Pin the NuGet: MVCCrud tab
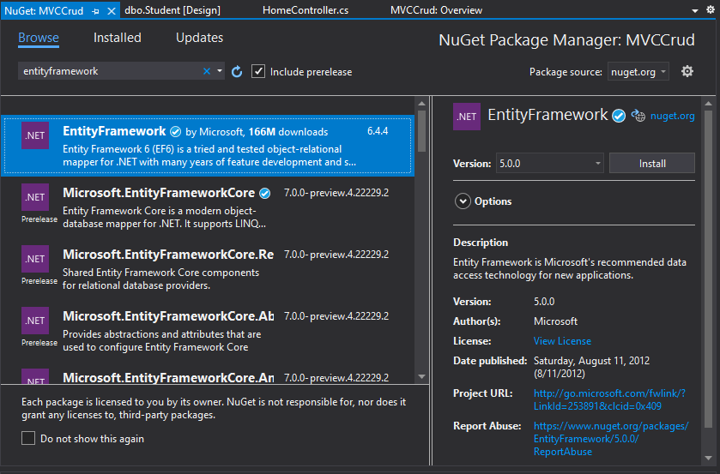The width and height of the screenshot is (720, 474). [x=96, y=10]
